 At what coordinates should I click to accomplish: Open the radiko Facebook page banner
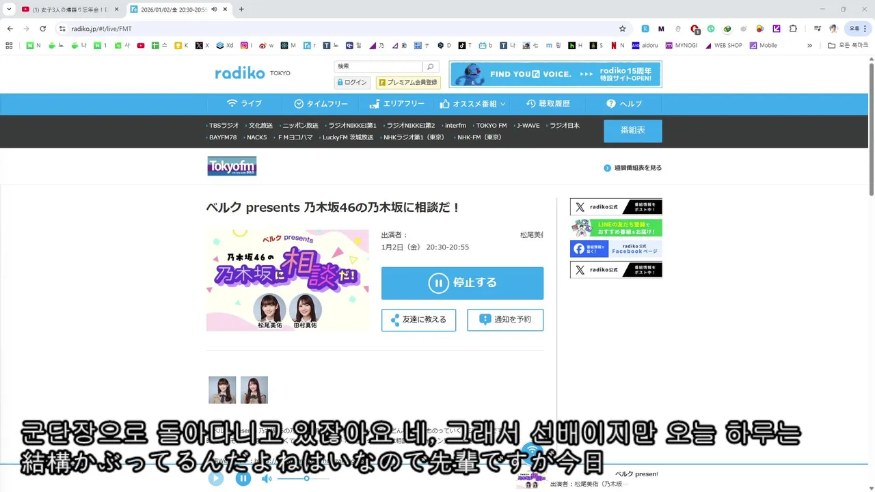(616, 249)
